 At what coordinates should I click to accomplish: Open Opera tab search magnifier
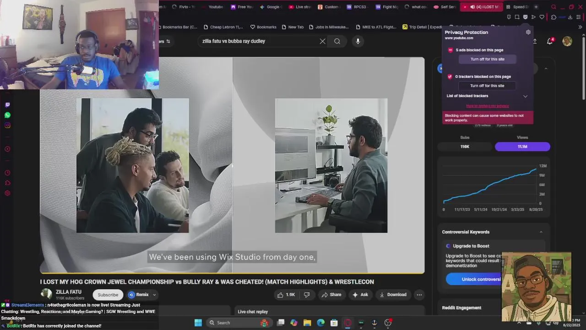click(553, 7)
